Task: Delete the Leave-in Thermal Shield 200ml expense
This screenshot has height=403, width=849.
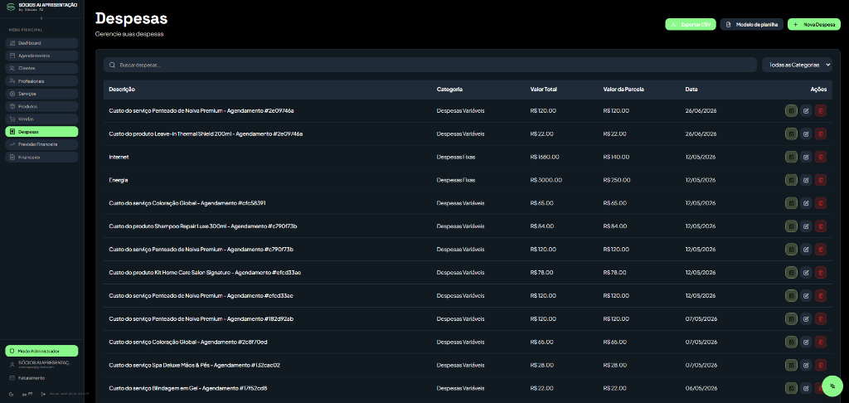Action: 821,134
